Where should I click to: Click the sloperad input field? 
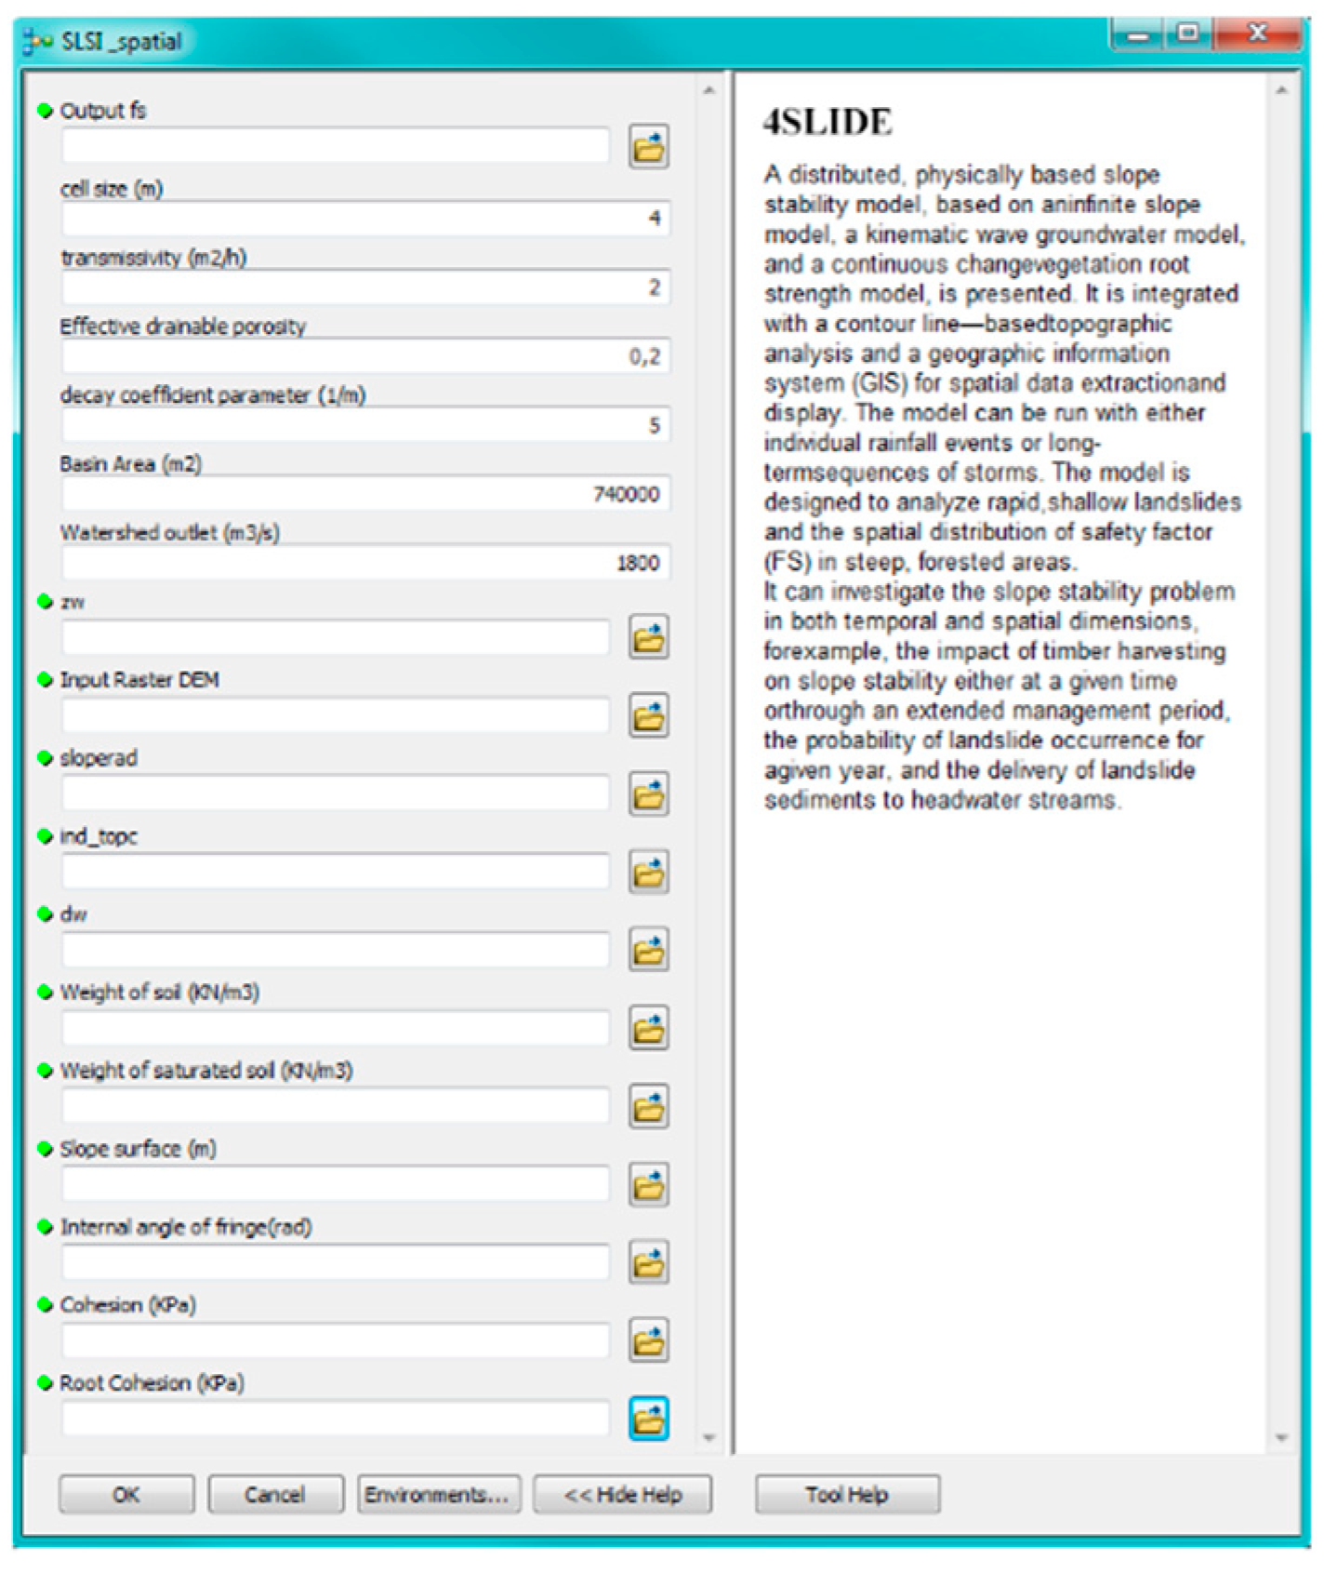(x=336, y=793)
